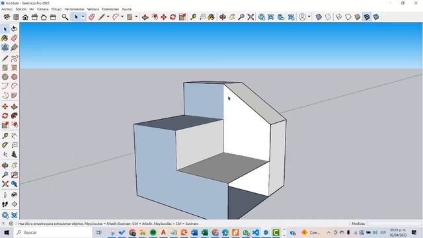This screenshot has height=238, width=423.
Task: Choose the Freehand drawing tool
Action: click(x=15, y=58)
